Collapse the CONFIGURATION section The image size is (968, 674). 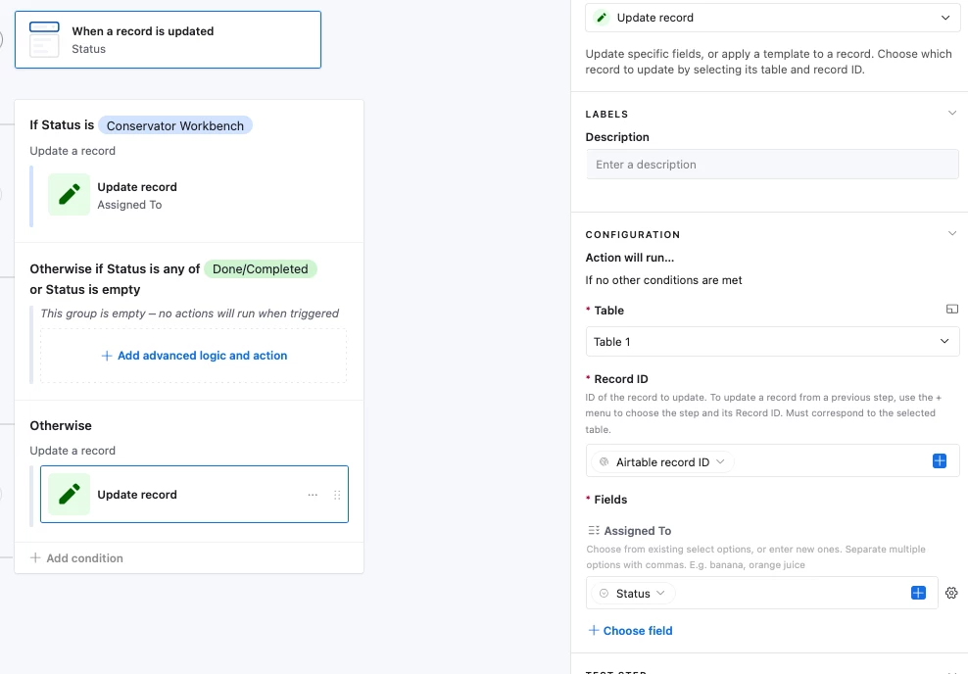pos(952,233)
